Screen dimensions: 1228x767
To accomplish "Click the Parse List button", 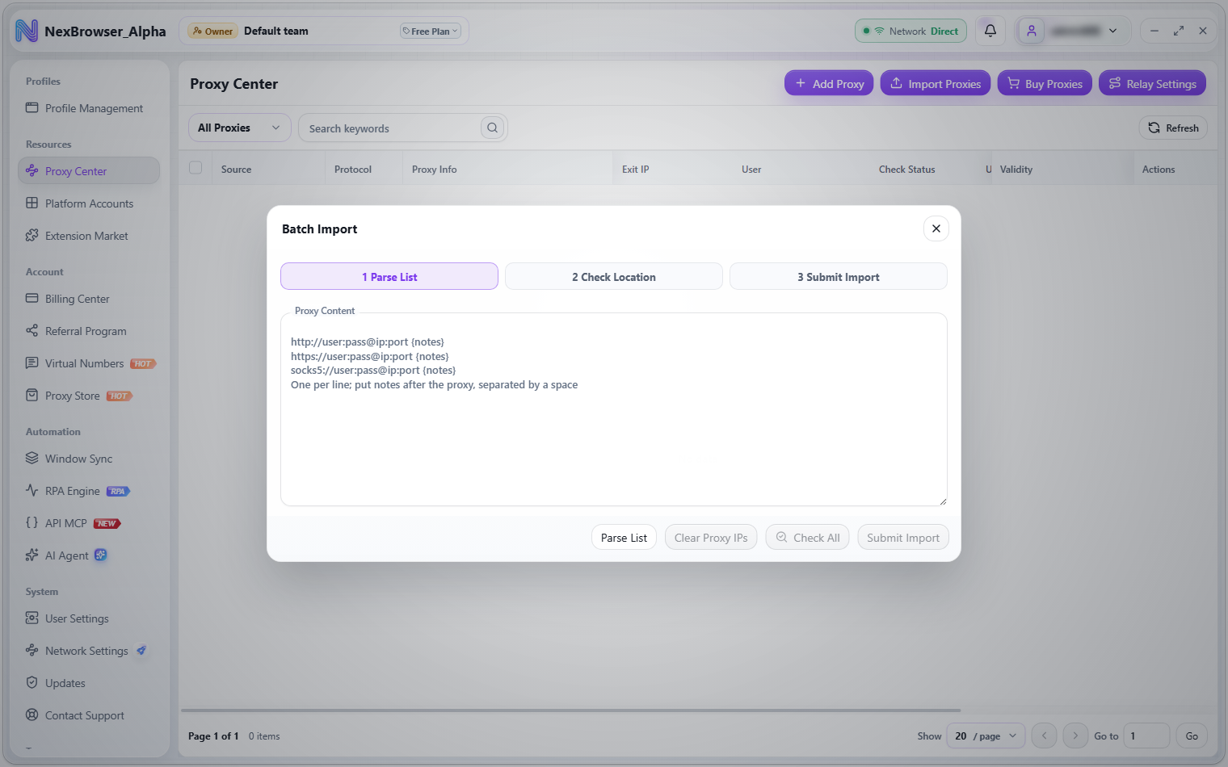I will (624, 538).
